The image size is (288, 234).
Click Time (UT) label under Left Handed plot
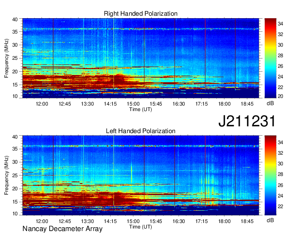click(x=141, y=227)
